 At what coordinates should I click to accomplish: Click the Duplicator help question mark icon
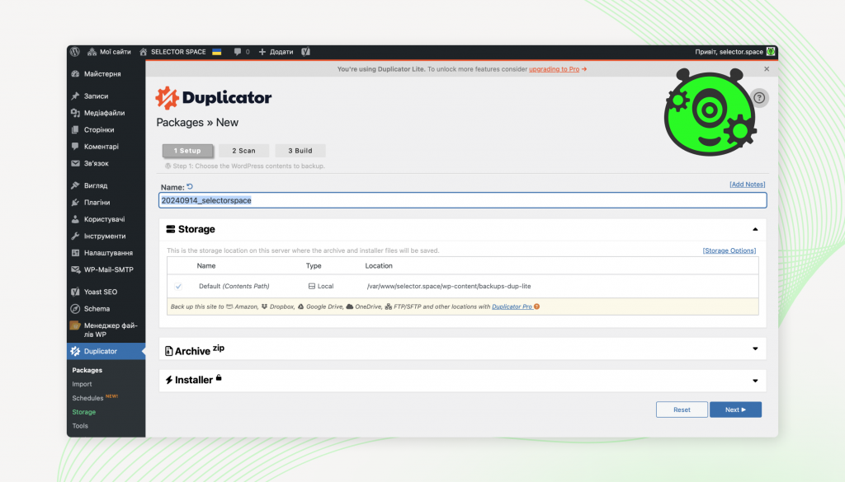[x=758, y=97]
